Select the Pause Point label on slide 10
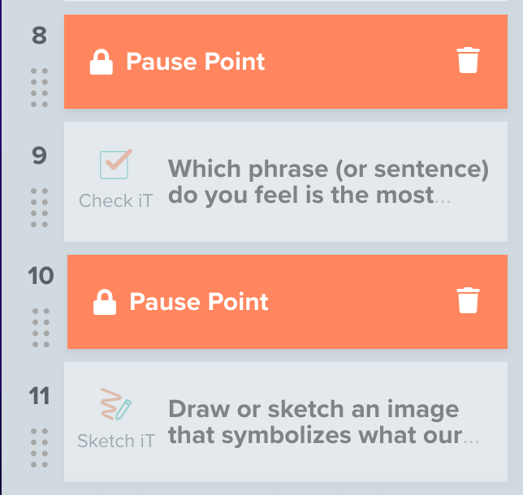 tap(199, 302)
